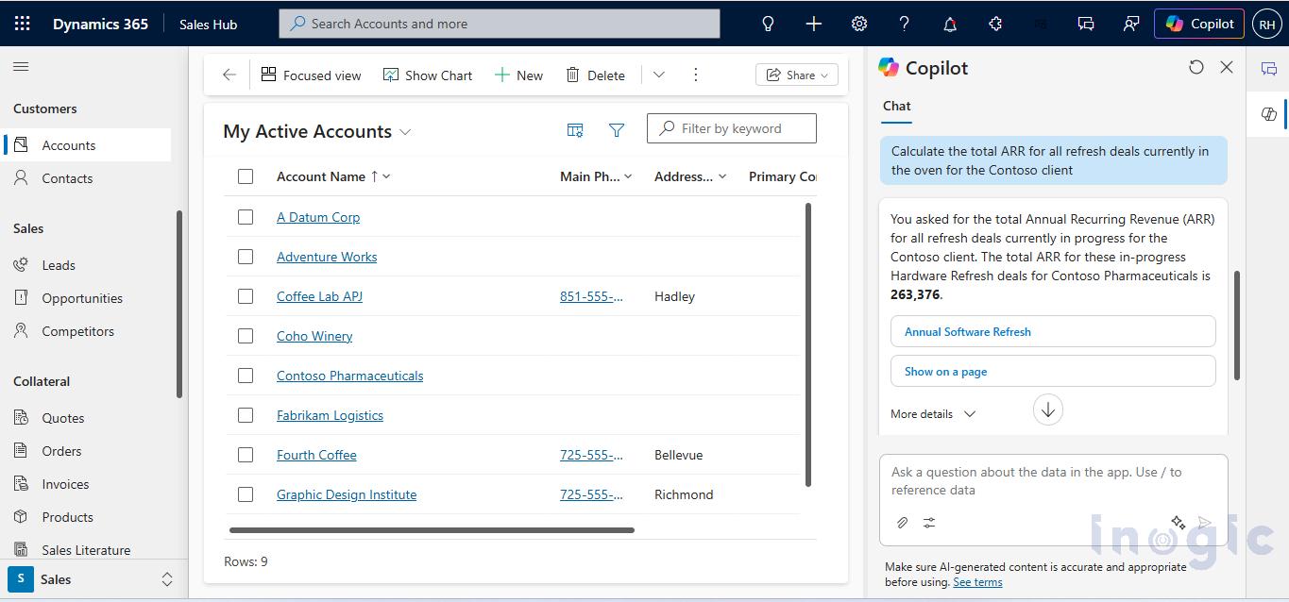The width and height of the screenshot is (1289, 602).
Task: Click the send message arrow icon
Action: (1204, 522)
